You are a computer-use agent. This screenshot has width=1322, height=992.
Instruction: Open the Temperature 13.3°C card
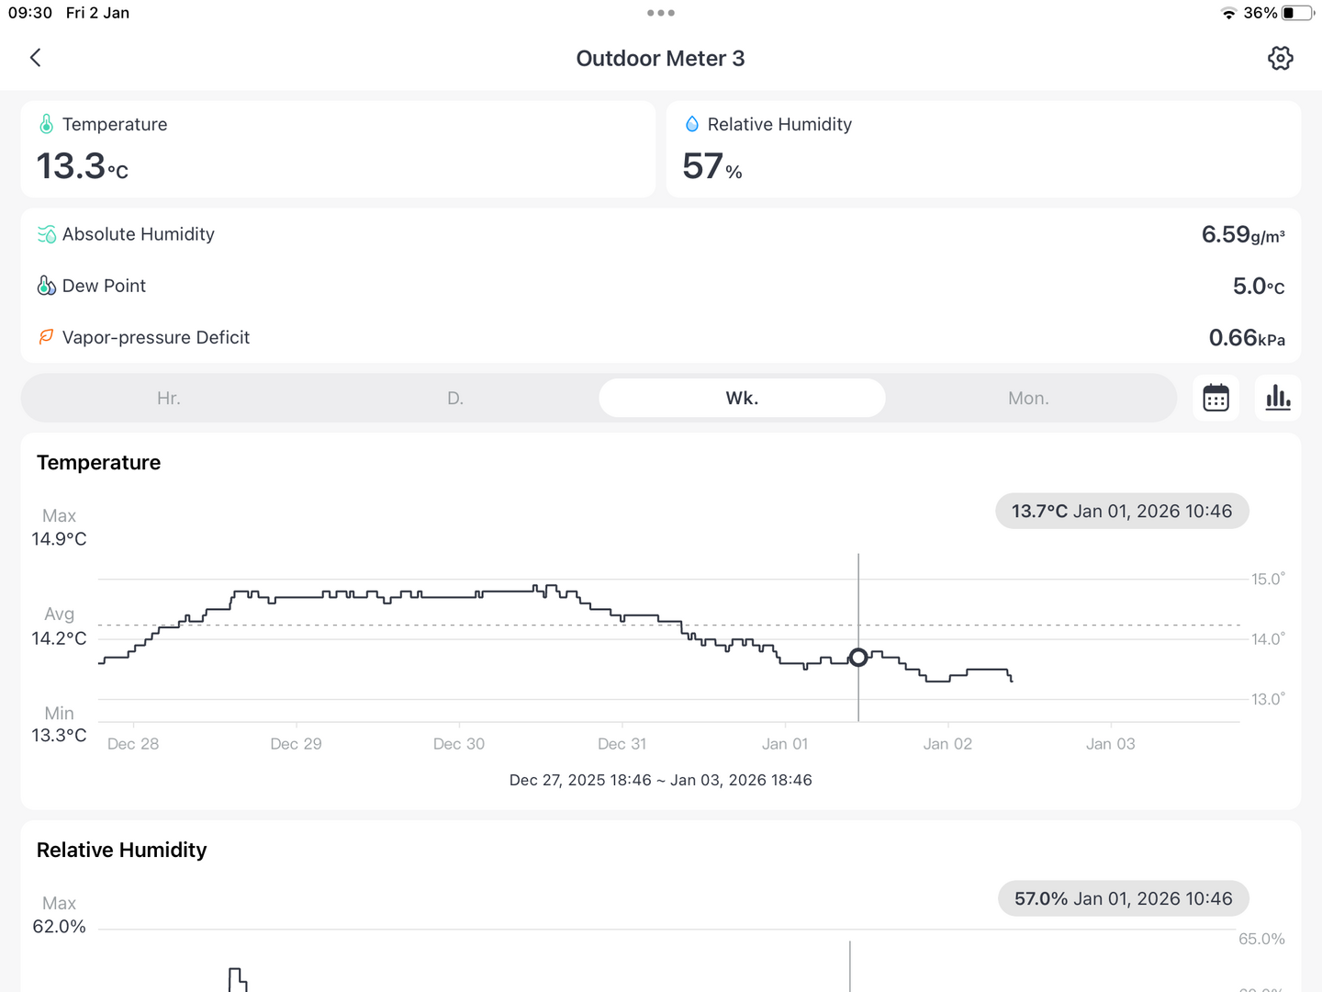[x=338, y=149]
